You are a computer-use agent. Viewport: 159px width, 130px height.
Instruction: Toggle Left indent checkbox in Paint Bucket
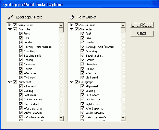coord(82,95)
